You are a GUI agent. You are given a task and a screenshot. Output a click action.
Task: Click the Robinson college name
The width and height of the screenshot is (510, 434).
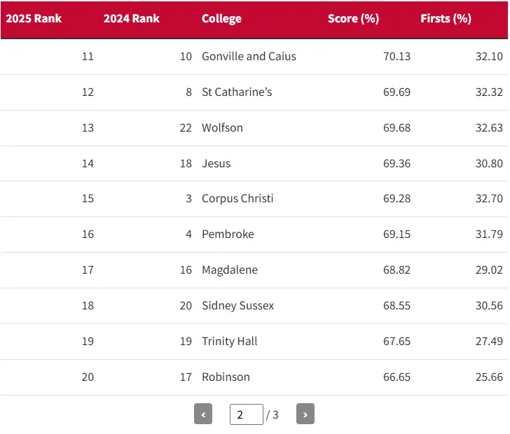(x=226, y=377)
